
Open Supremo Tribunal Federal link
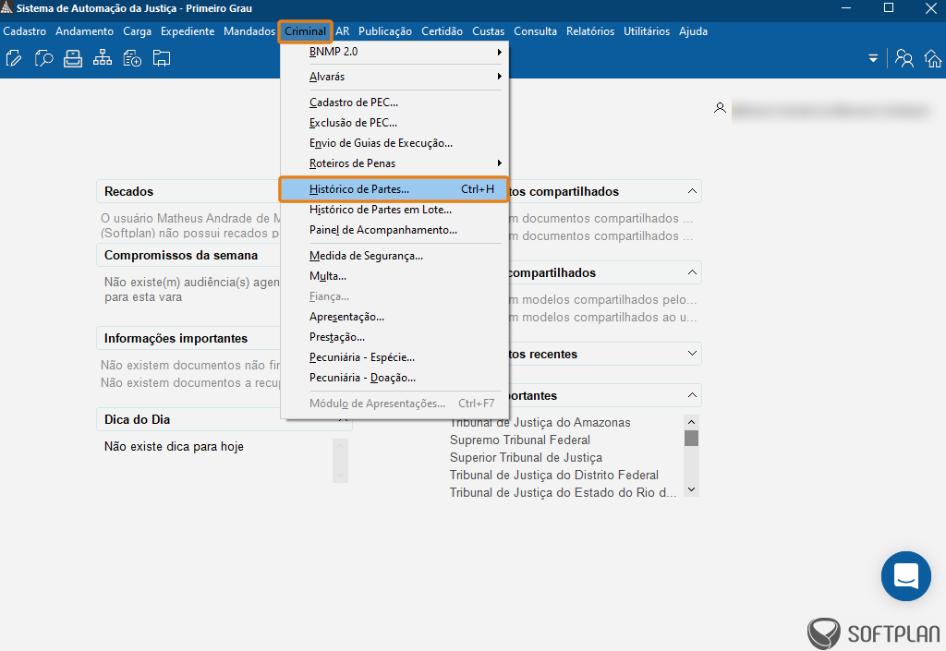point(520,440)
